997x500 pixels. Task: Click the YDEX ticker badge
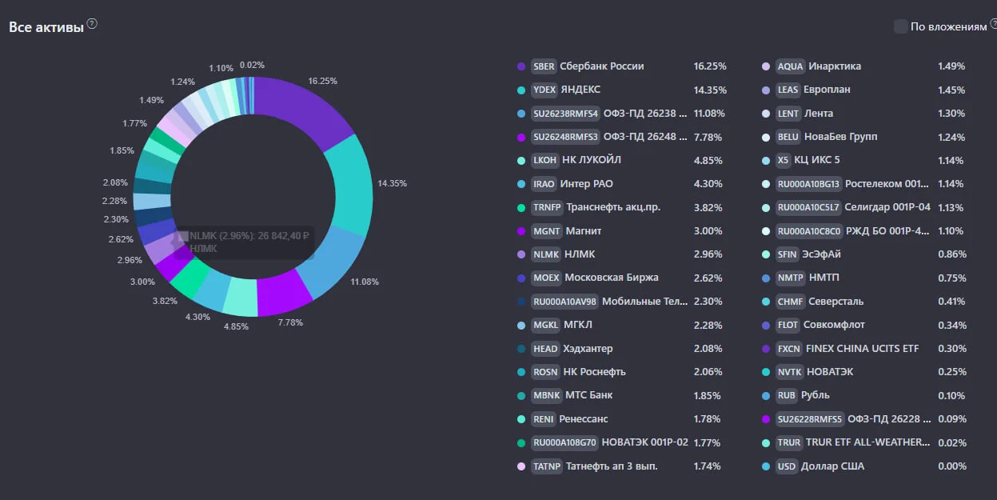tap(544, 90)
